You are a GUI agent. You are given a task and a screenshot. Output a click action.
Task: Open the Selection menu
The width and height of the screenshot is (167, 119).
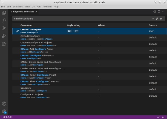pos(18,7)
